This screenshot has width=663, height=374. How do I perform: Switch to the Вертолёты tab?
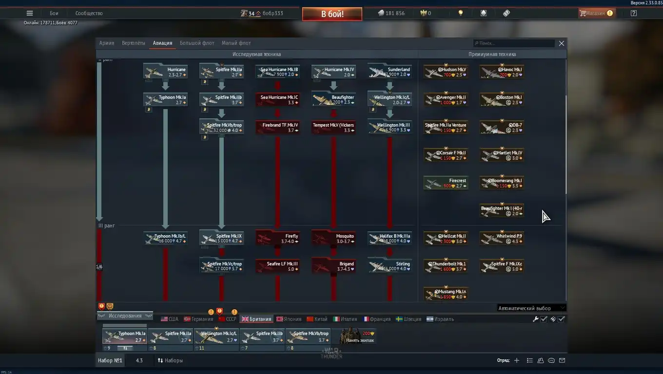click(134, 43)
